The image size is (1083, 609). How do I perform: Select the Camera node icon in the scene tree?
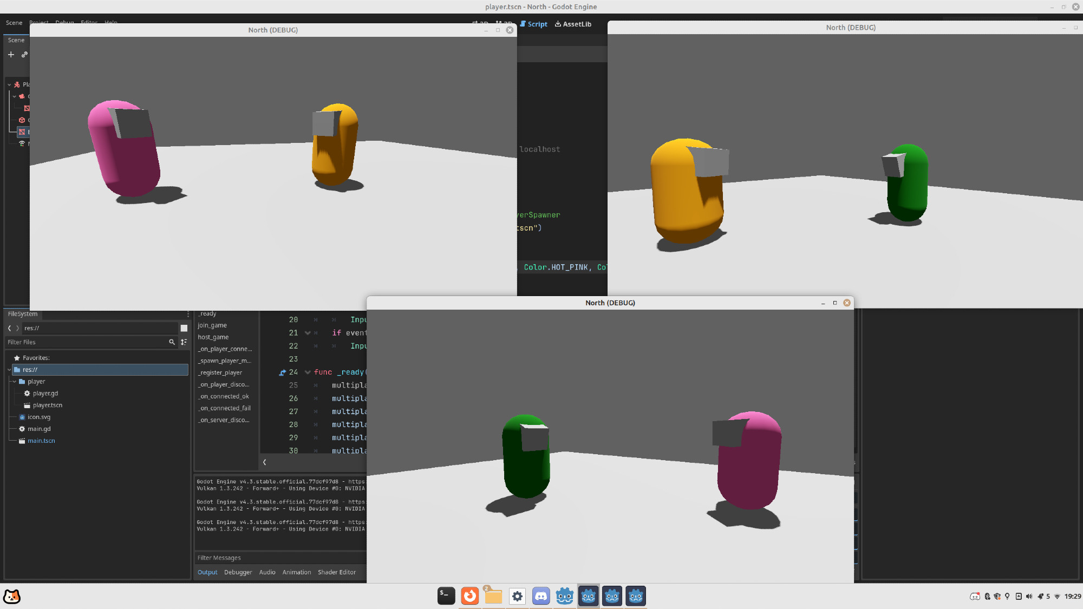tap(22, 96)
